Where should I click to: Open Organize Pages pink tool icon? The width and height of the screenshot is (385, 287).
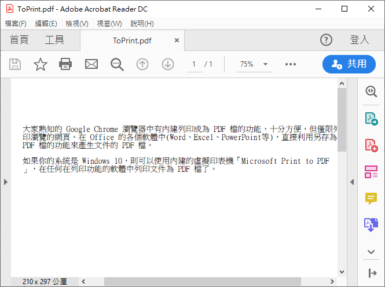[x=371, y=172]
